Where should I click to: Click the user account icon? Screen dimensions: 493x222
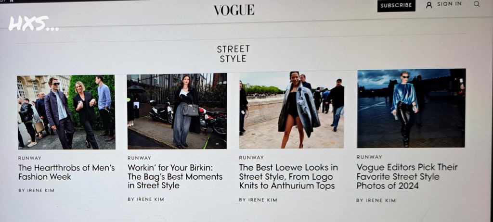(x=429, y=5)
